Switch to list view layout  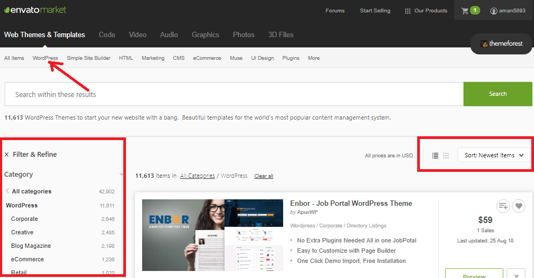pyautogui.click(x=435, y=156)
